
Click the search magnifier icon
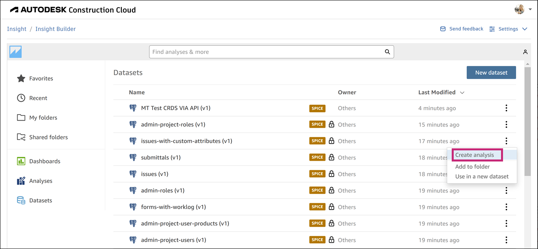(387, 52)
